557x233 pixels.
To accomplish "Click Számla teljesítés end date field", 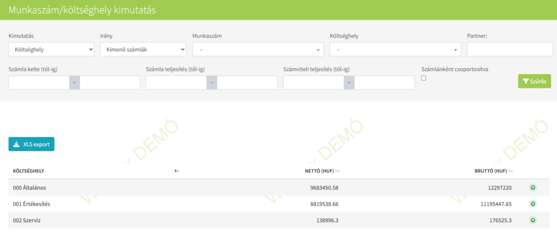I will point(247,83).
